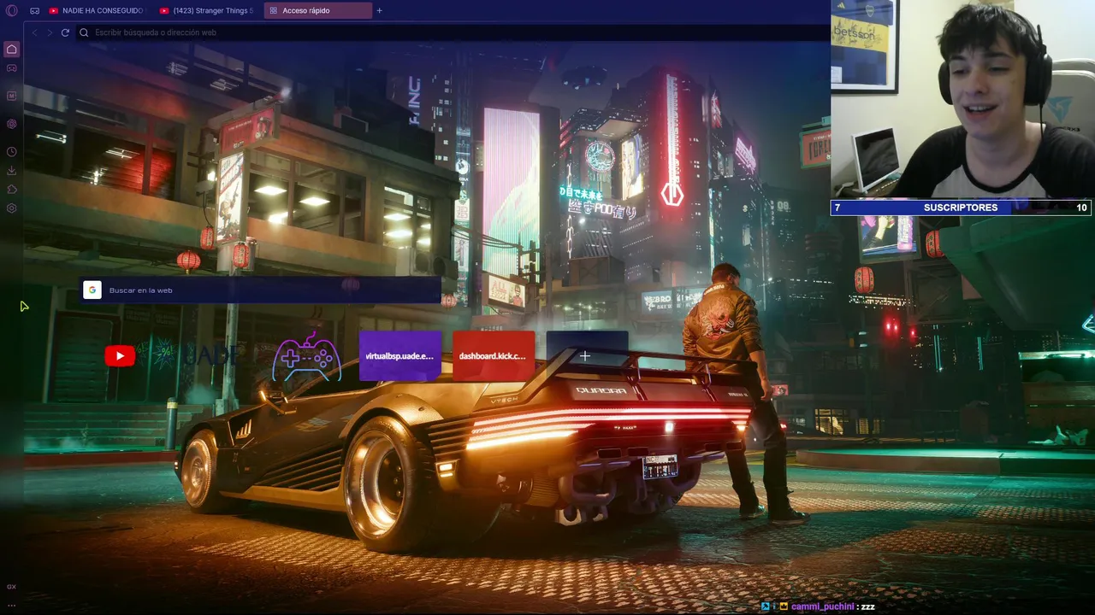The height and width of the screenshot is (615, 1095).
Task: Open dashboard.kick.c... speed dial tile
Action: 493,356
